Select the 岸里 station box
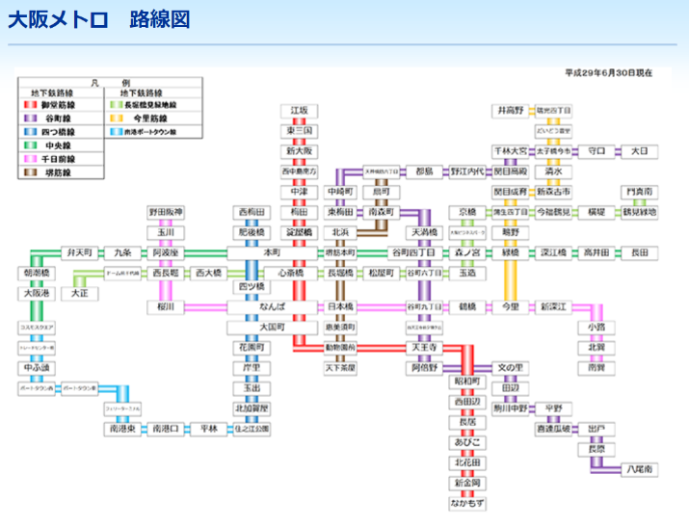 click(252, 368)
